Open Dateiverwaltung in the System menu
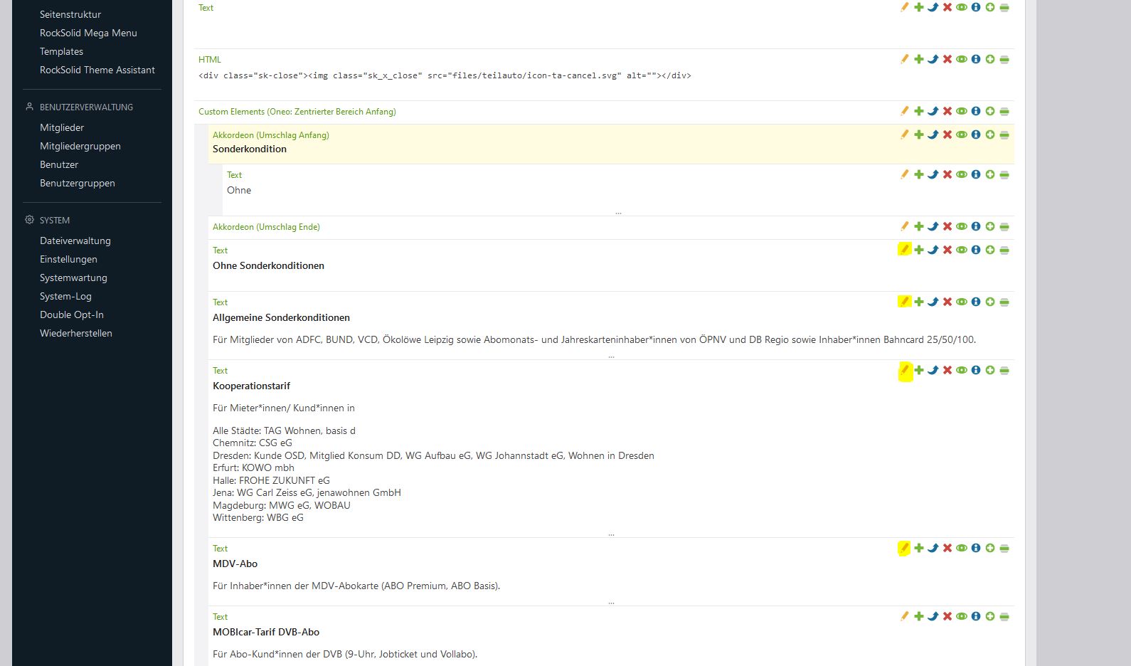This screenshot has height=666, width=1131. (x=75, y=240)
